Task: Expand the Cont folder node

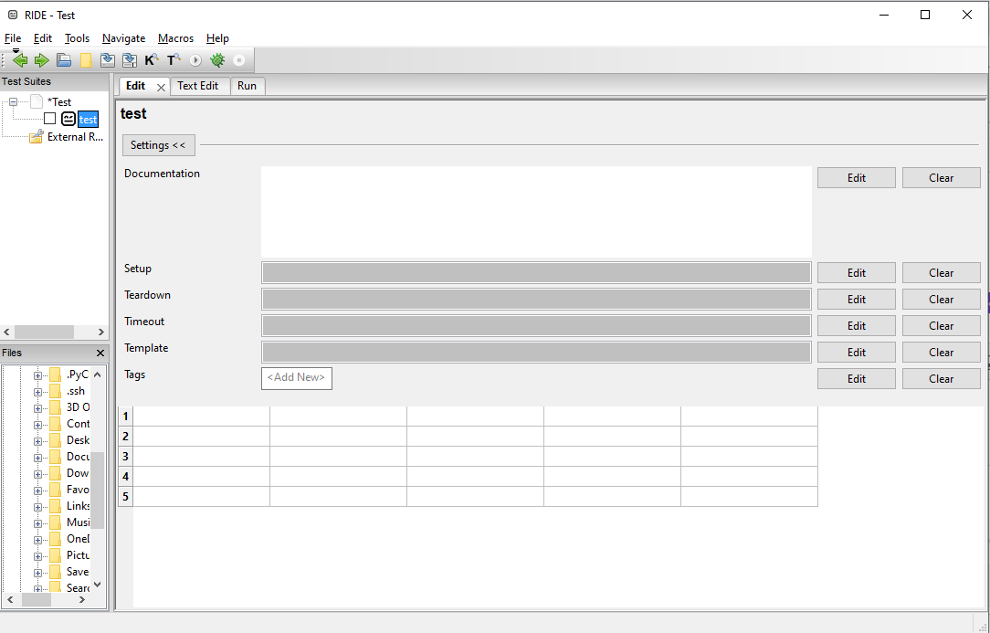Action: 37,424
